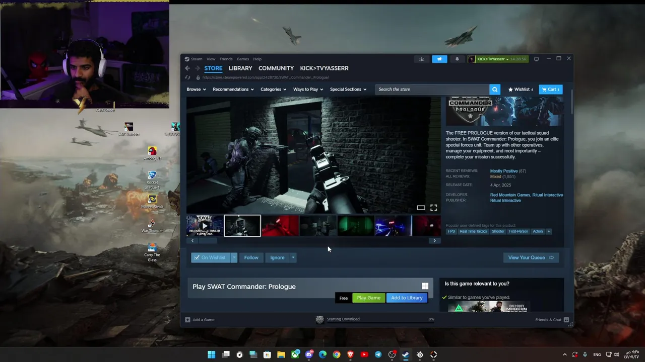Open YouTube from the taskbar
This screenshot has width=645, height=362.
click(364, 354)
